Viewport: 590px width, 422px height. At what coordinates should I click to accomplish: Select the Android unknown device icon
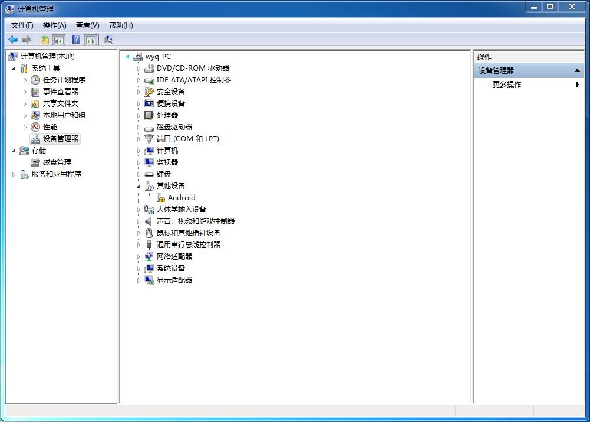(x=161, y=198)
